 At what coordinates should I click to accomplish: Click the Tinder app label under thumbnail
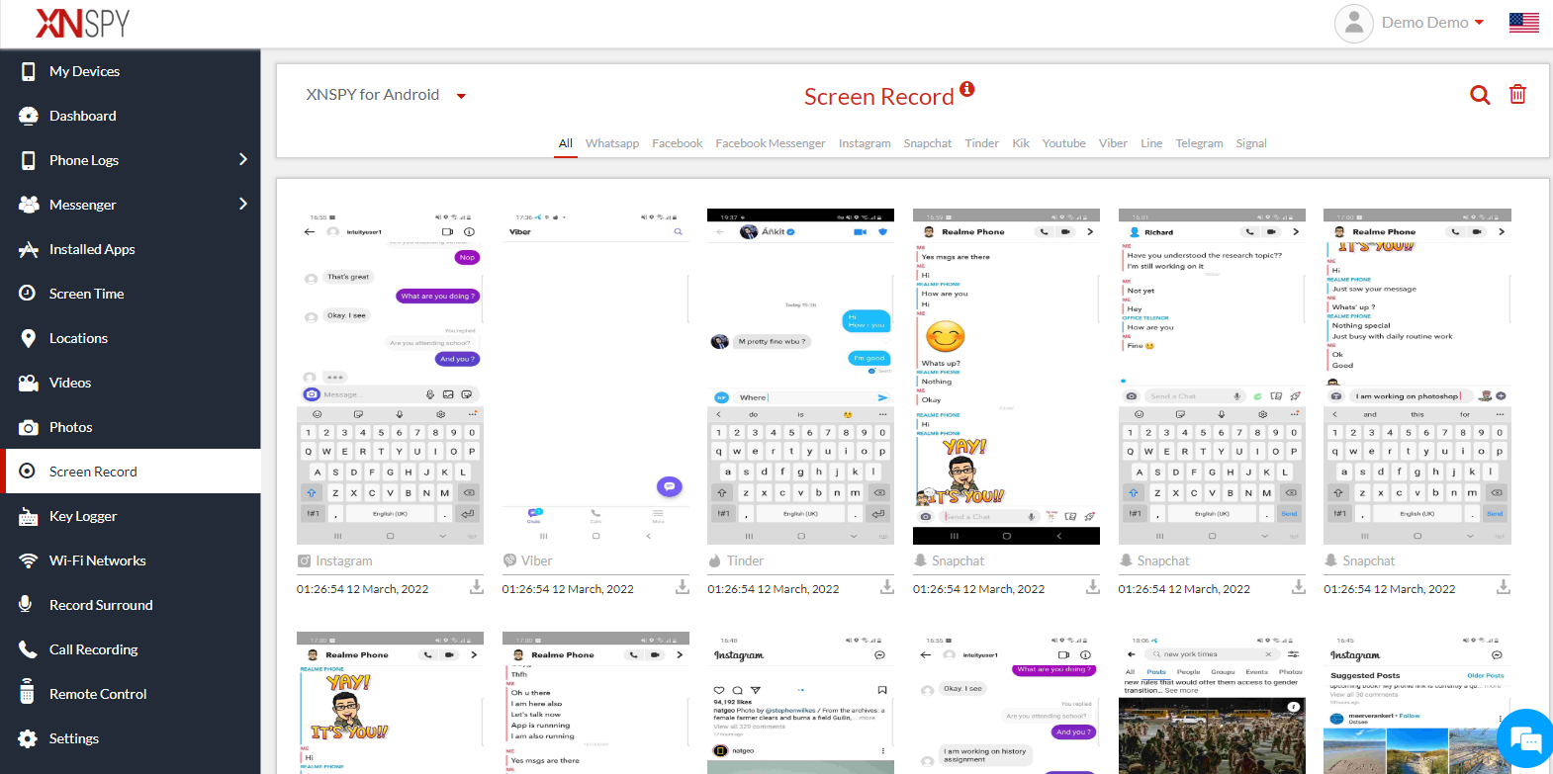745,560
